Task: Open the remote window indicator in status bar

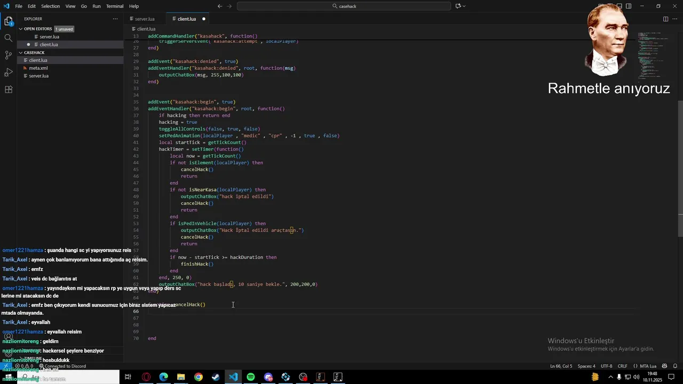Action: click(5, 366)
